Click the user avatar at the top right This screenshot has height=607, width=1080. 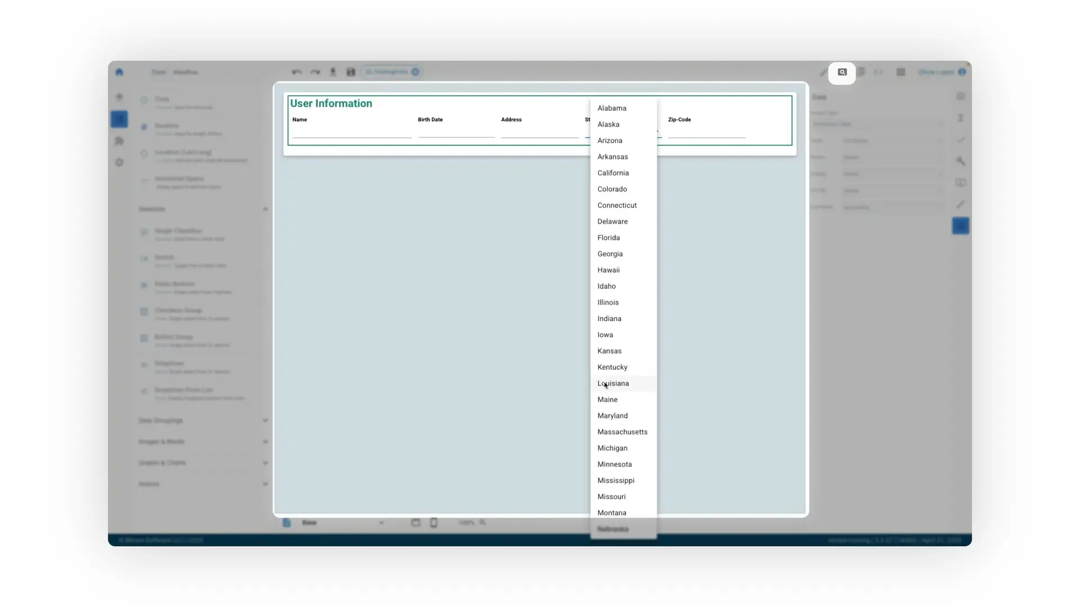pos(963,72)
